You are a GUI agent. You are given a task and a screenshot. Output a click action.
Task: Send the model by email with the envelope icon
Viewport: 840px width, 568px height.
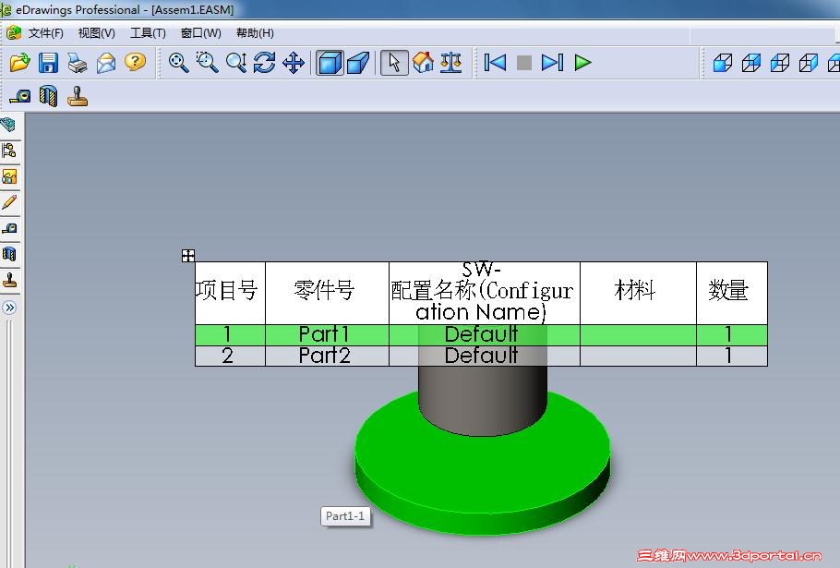tap(106, 63)
